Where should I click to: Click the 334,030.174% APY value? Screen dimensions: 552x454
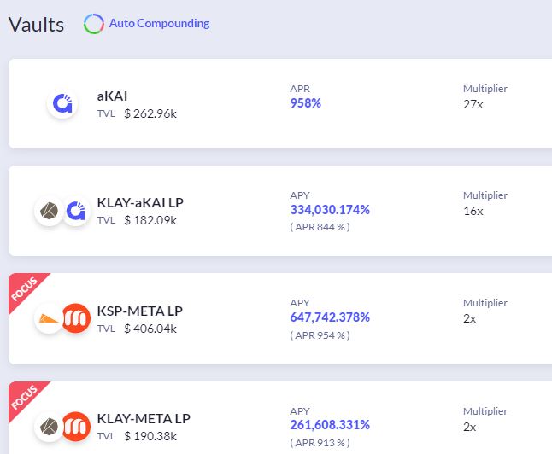tap(330, 210)
